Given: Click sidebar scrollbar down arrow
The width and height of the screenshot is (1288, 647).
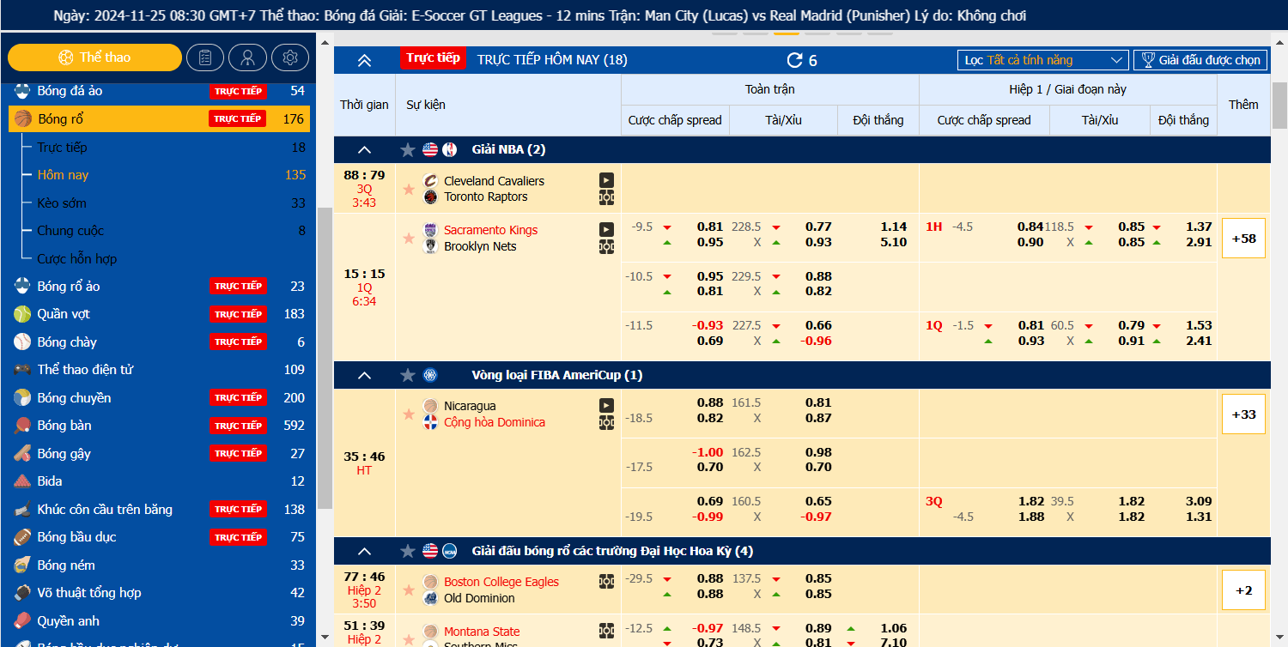Looking at the screenshot, I should pos(325,638).
